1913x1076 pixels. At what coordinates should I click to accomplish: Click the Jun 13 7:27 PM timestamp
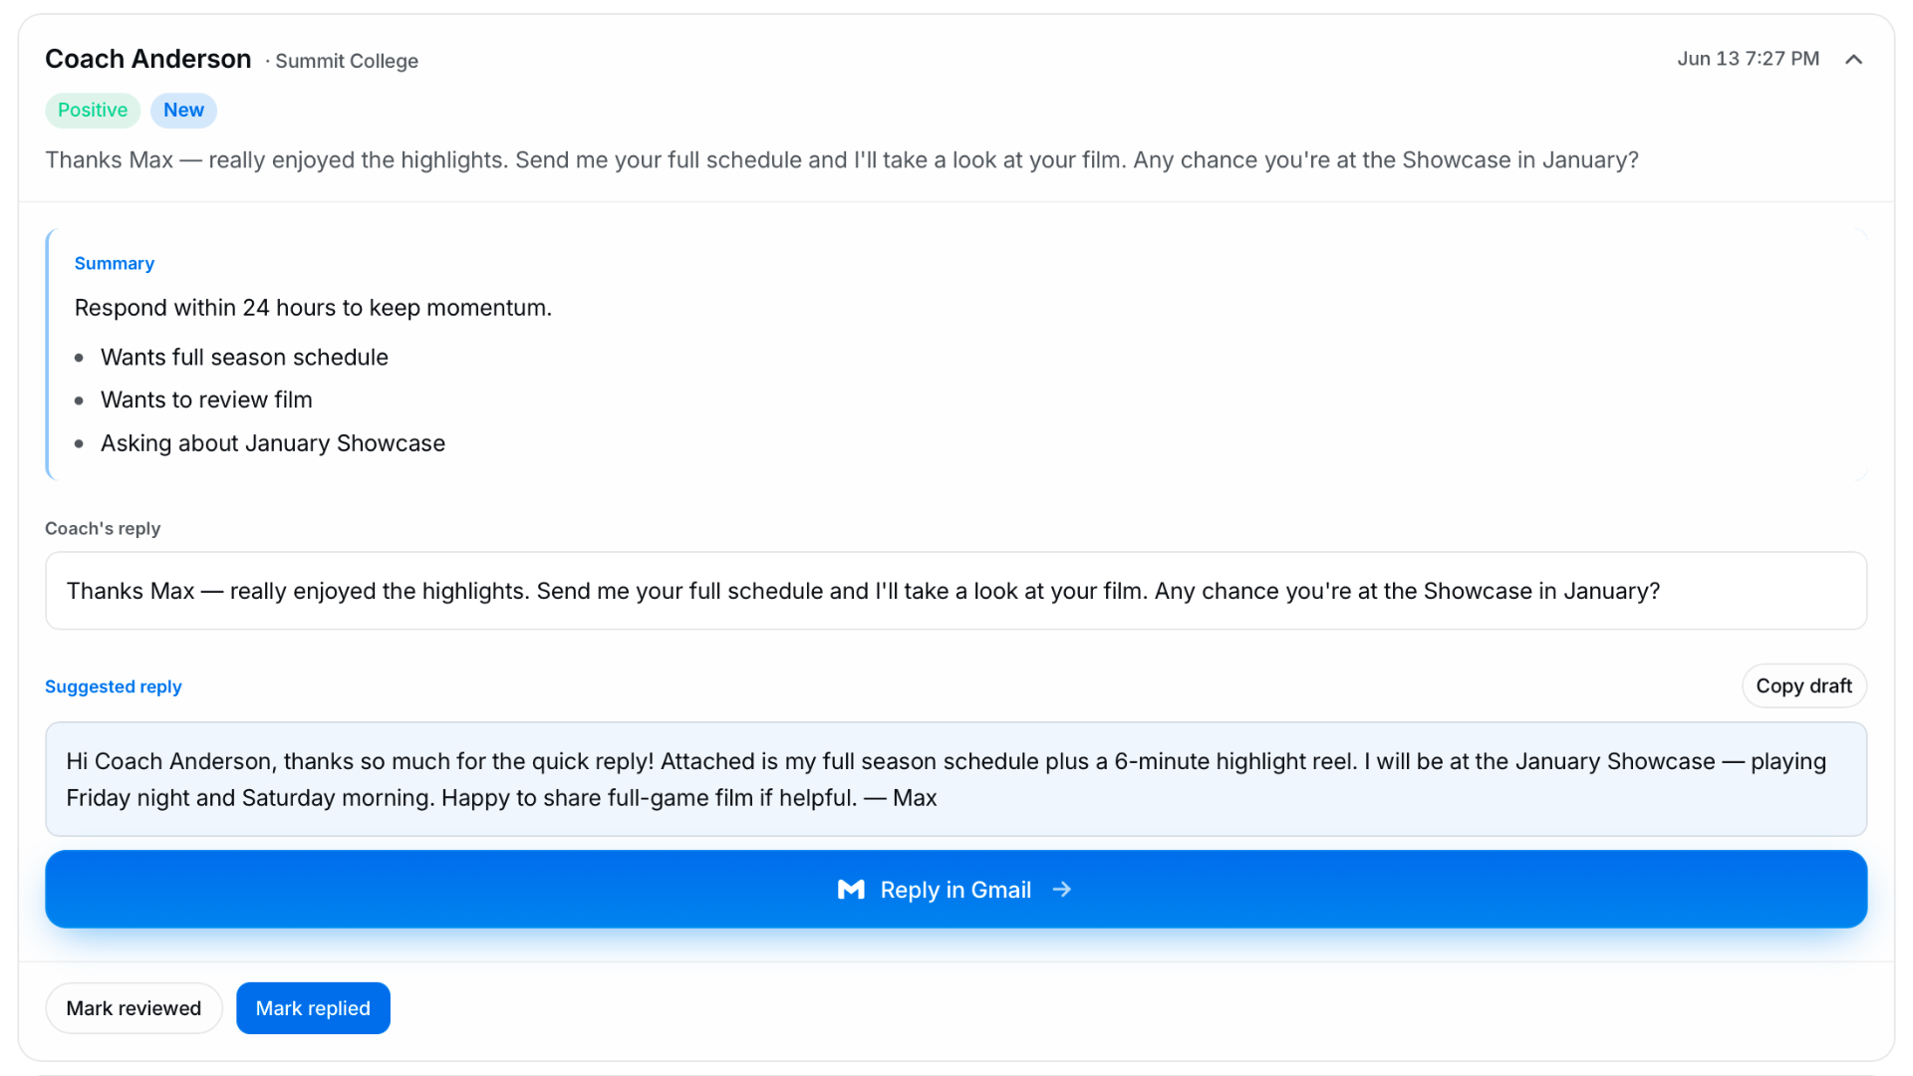click(1748, 59)
